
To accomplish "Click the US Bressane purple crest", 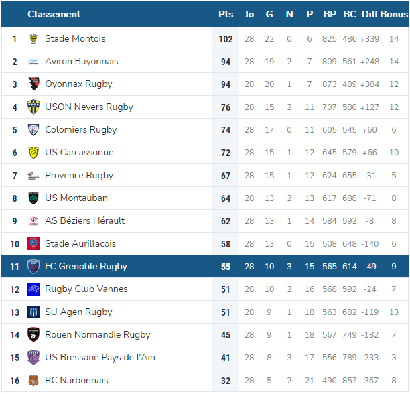I will coord(33,358).
